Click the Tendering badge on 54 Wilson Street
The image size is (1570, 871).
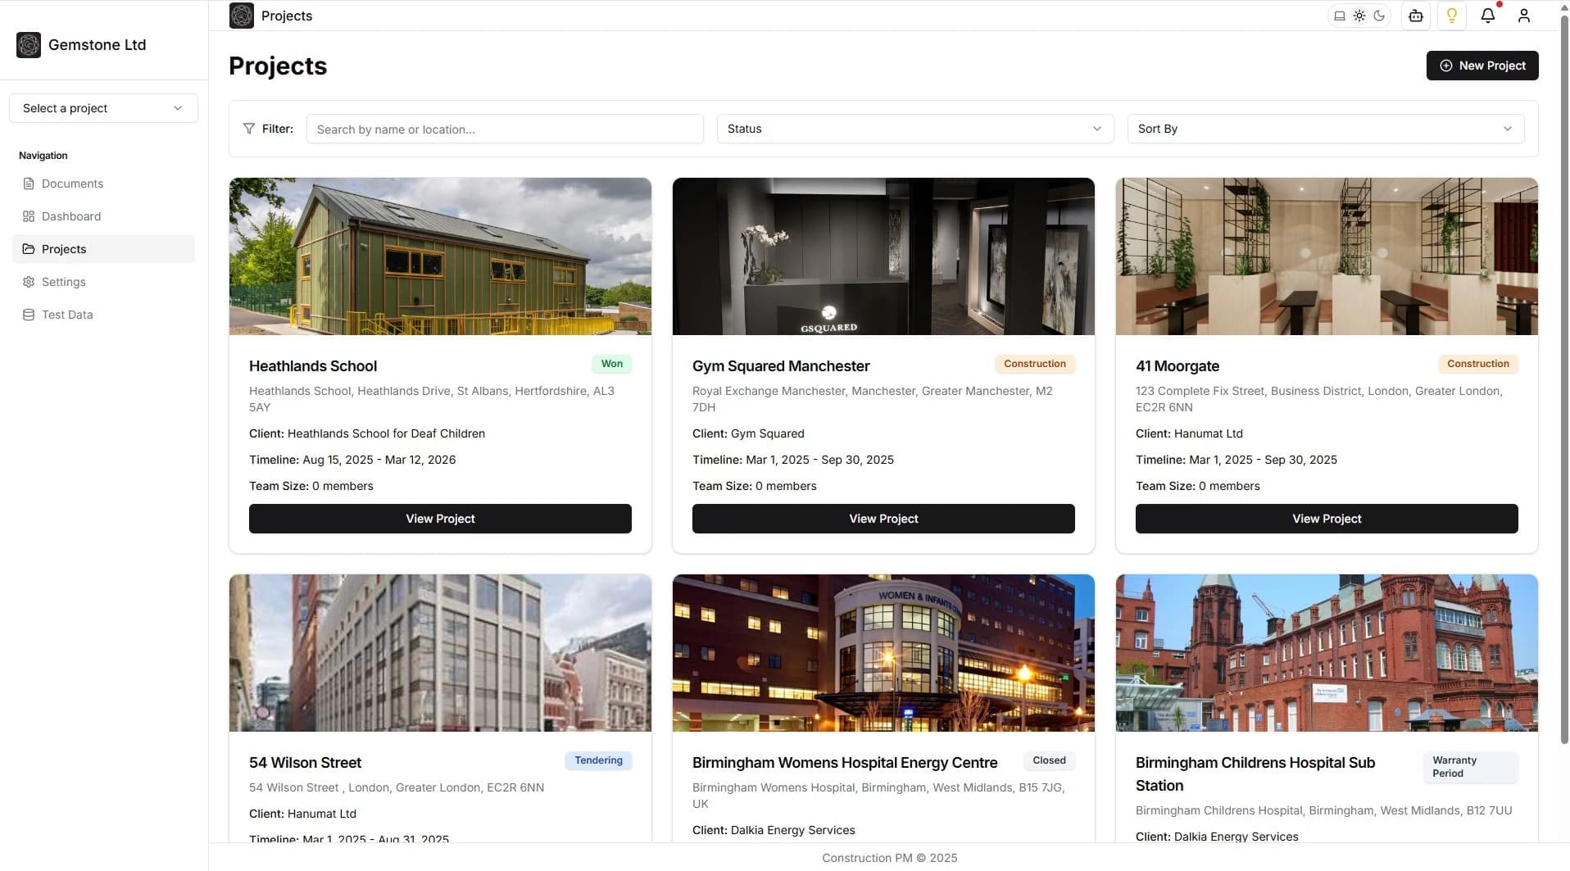tap(598, 760)
